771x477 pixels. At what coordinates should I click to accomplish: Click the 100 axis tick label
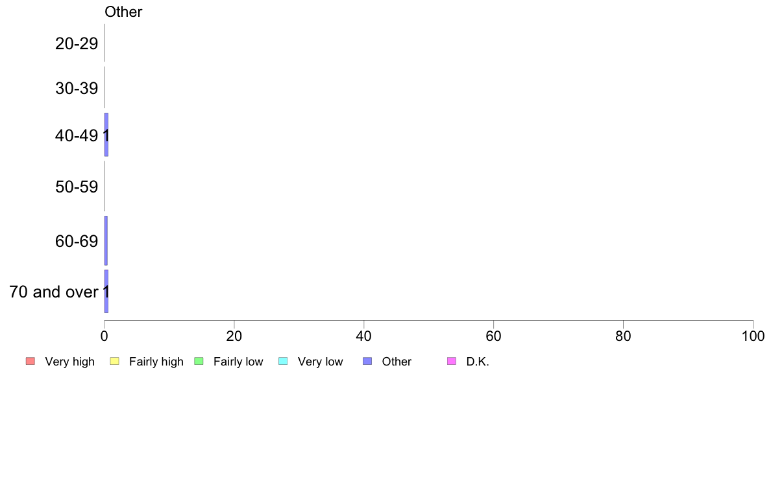point(753,336)
